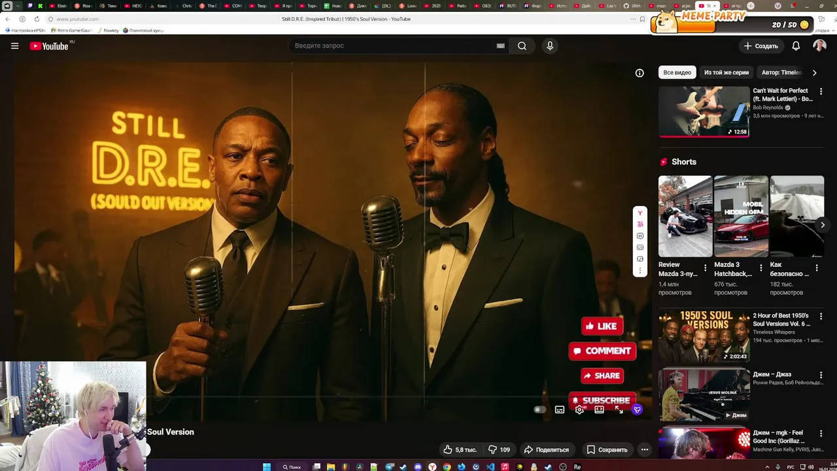Open the three-dots menu in the side panel
Viewport: 837px width, 471px height.
point(640,270)
